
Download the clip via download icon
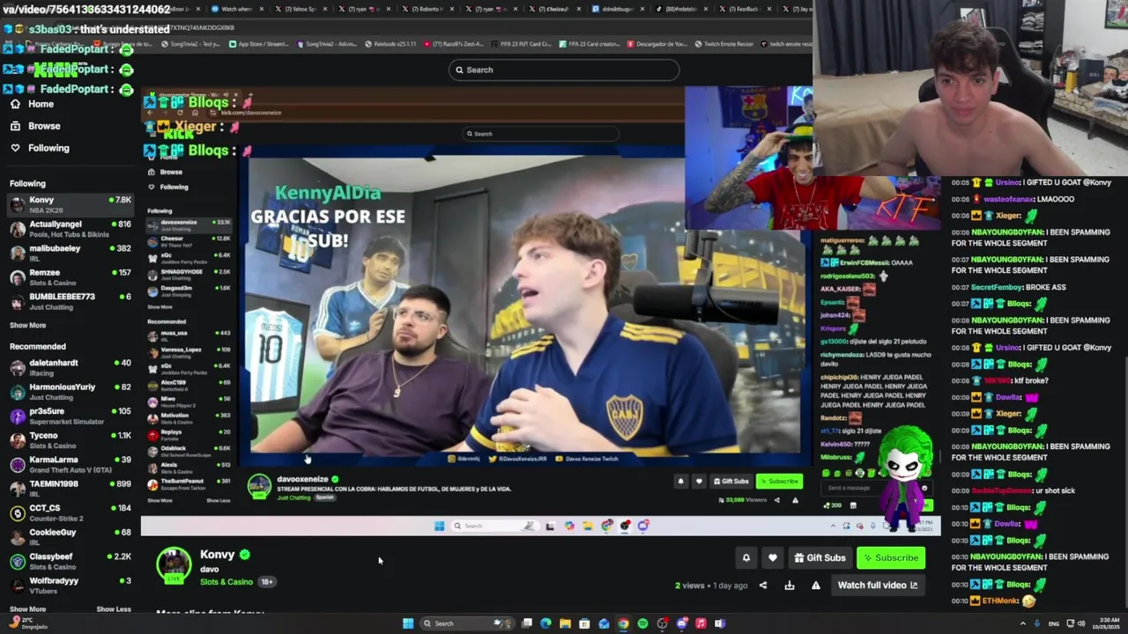(x=790, y=586)
